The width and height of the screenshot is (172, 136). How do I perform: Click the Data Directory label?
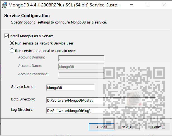pos(23,99)
